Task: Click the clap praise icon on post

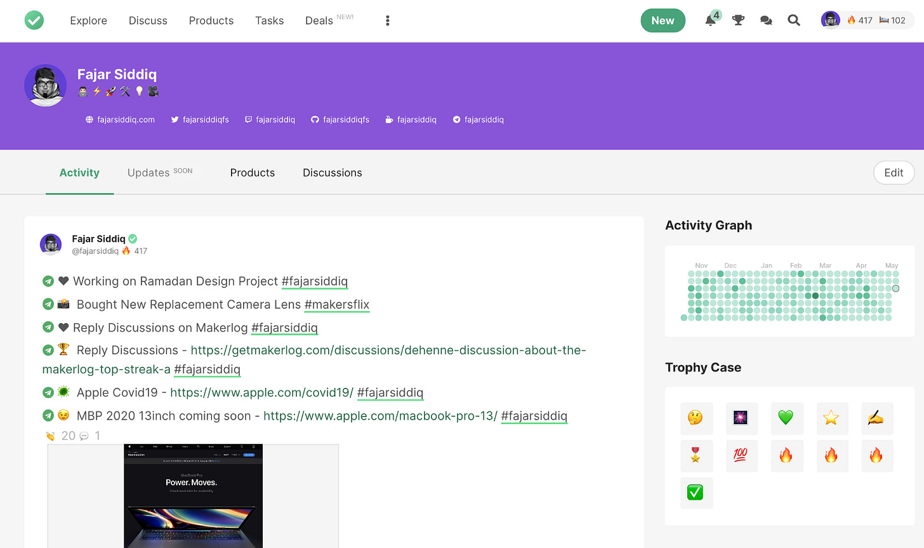Action: point(51,436)
